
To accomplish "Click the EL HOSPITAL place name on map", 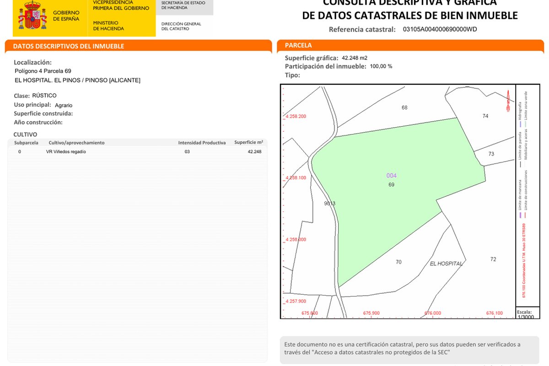I will 447,264.
